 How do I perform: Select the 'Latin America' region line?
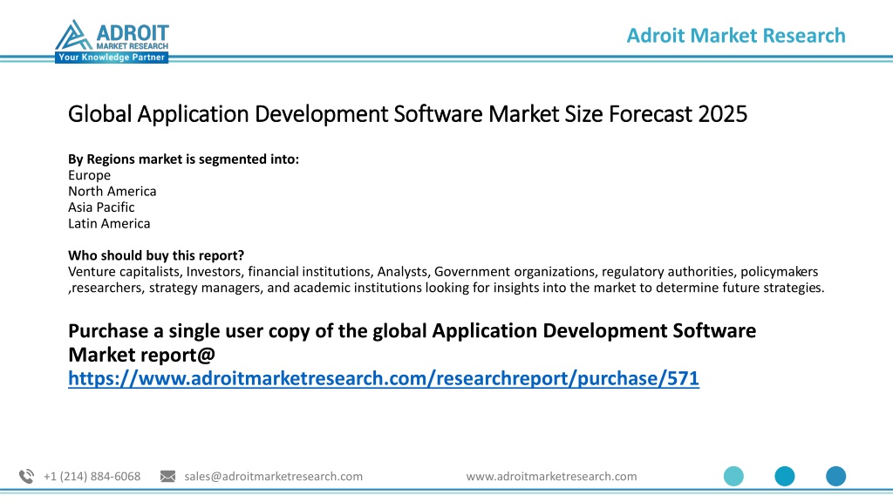[x=109, y=223]
